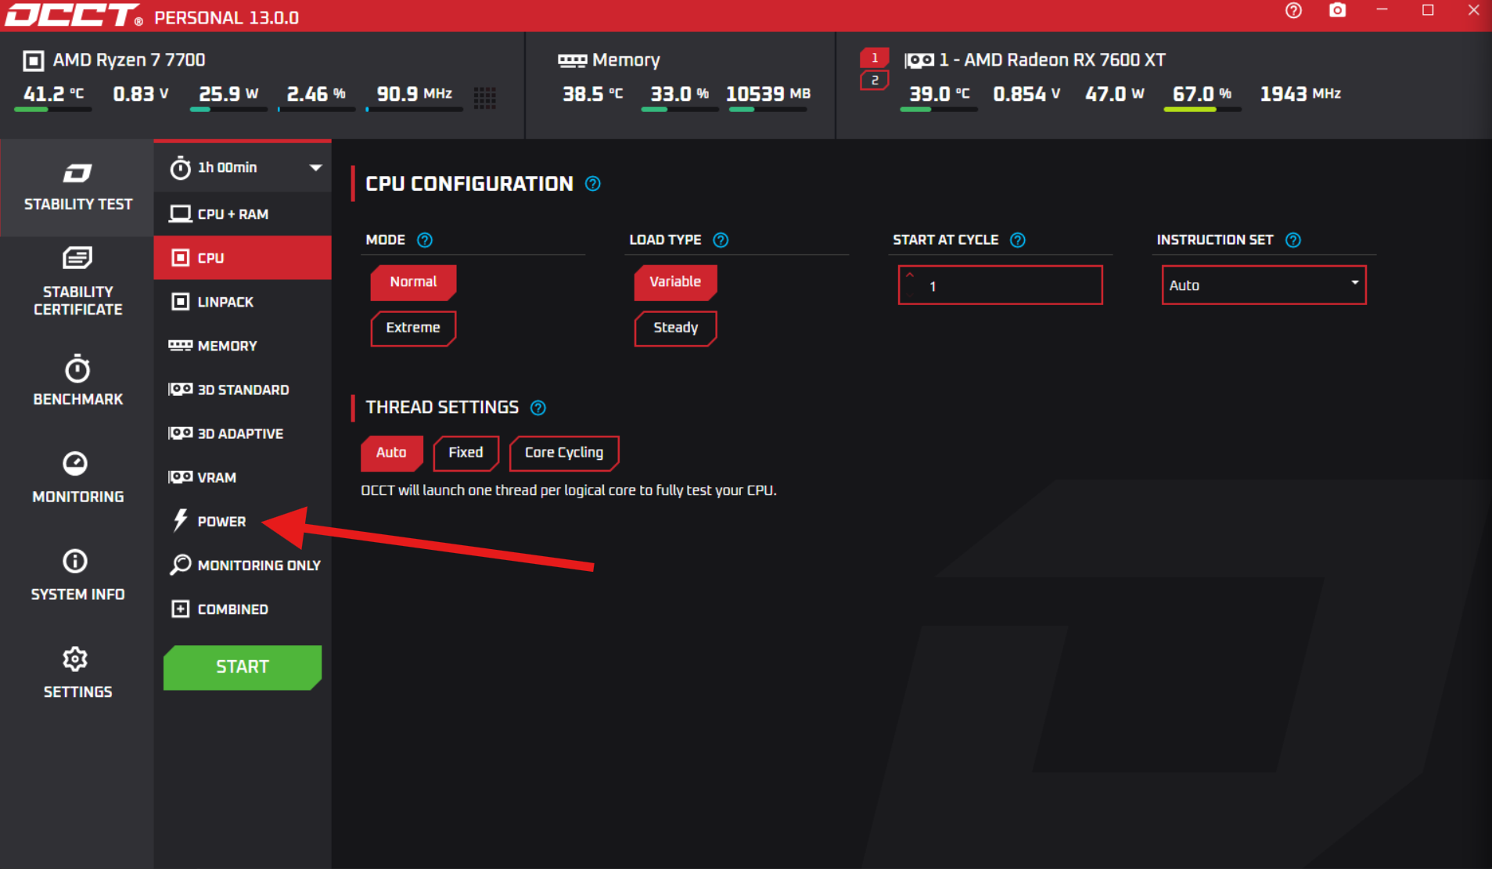1492x869 pixels.
Task: Open the Benchmark section
Action: pos(77,381)
